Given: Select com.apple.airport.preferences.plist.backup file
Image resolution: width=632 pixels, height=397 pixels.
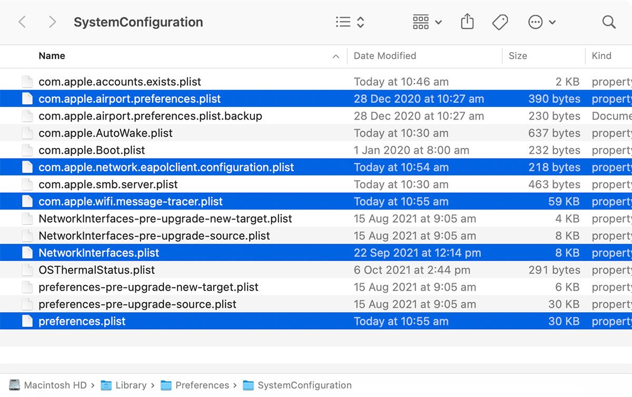Looking at the screenshot, I should click(x=150, y=116).
